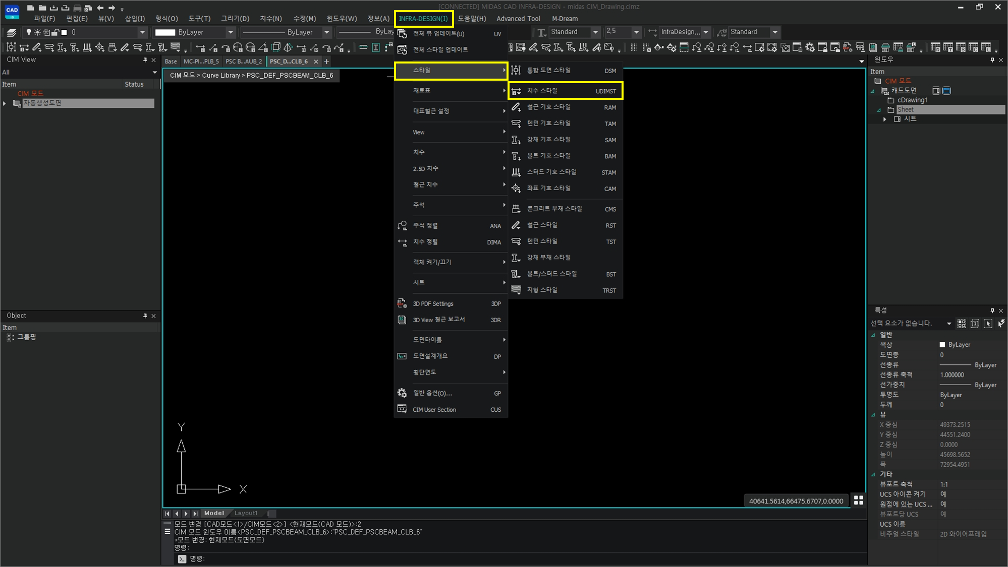Open the CIM View 'All' filter dropdown
The image size is (1008, 567).
(x=154, y=72)
